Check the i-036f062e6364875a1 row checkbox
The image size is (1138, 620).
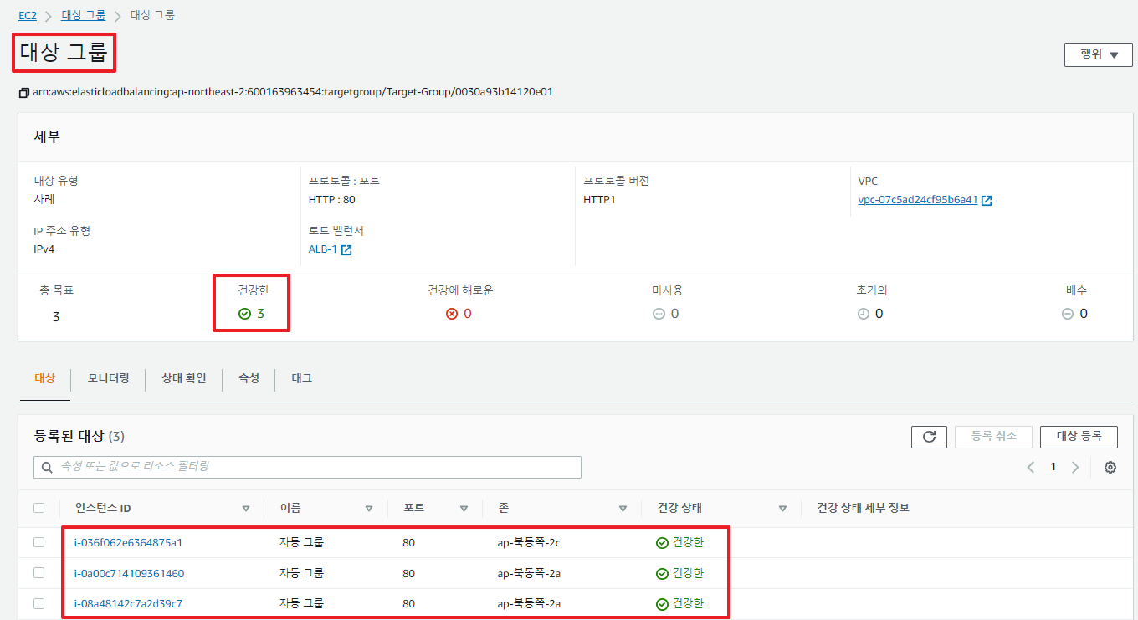coord(38,542)
